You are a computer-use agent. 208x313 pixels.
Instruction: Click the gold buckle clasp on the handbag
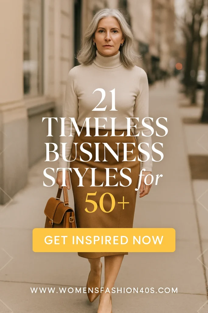coord(71,219)
